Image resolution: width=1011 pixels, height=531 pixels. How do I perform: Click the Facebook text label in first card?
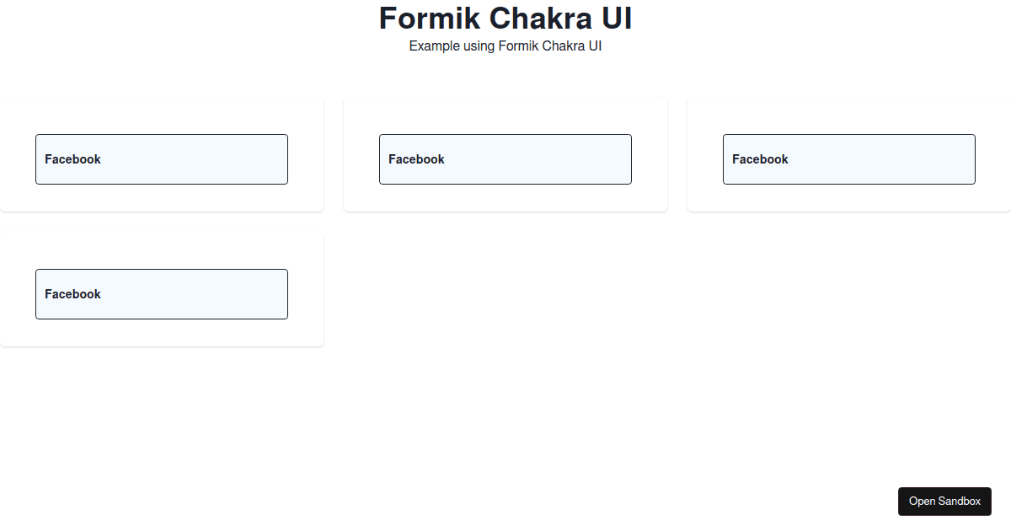click(x=72, y=159)
